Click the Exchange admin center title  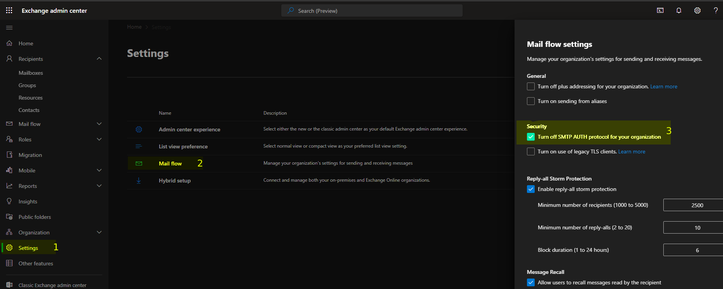coord(54,10)
